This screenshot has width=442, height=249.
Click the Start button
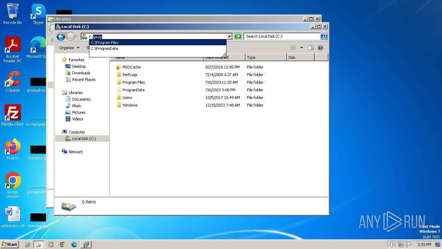click(10, 245)
